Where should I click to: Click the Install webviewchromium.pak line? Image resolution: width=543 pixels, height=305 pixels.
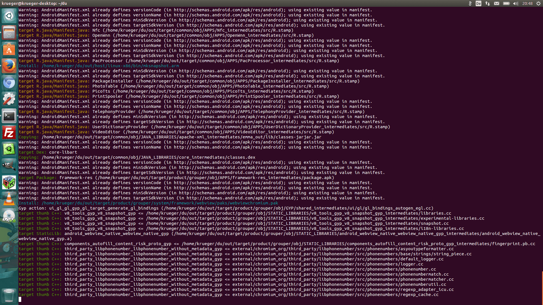(x=148, y=203)
